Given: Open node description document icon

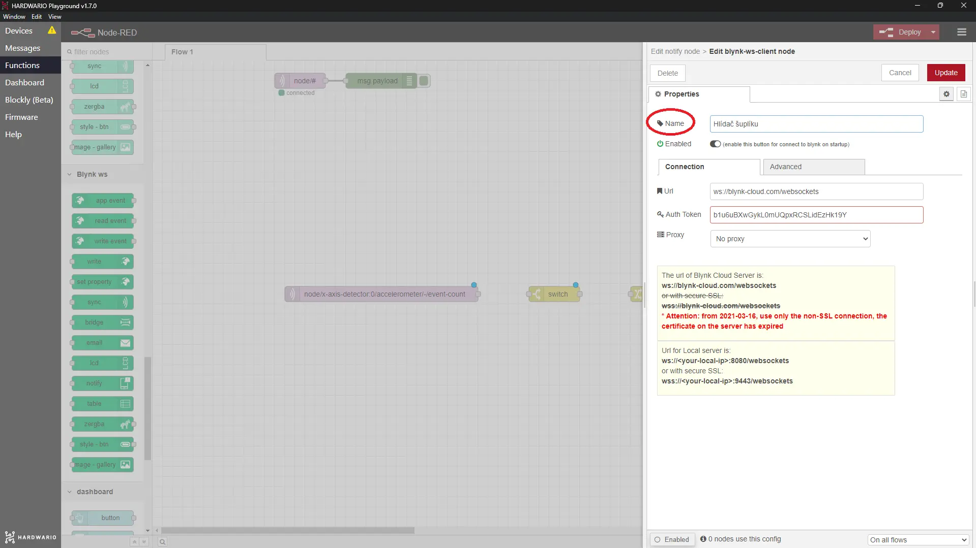Looking at the screenshot, I should (x=963, y=94).
